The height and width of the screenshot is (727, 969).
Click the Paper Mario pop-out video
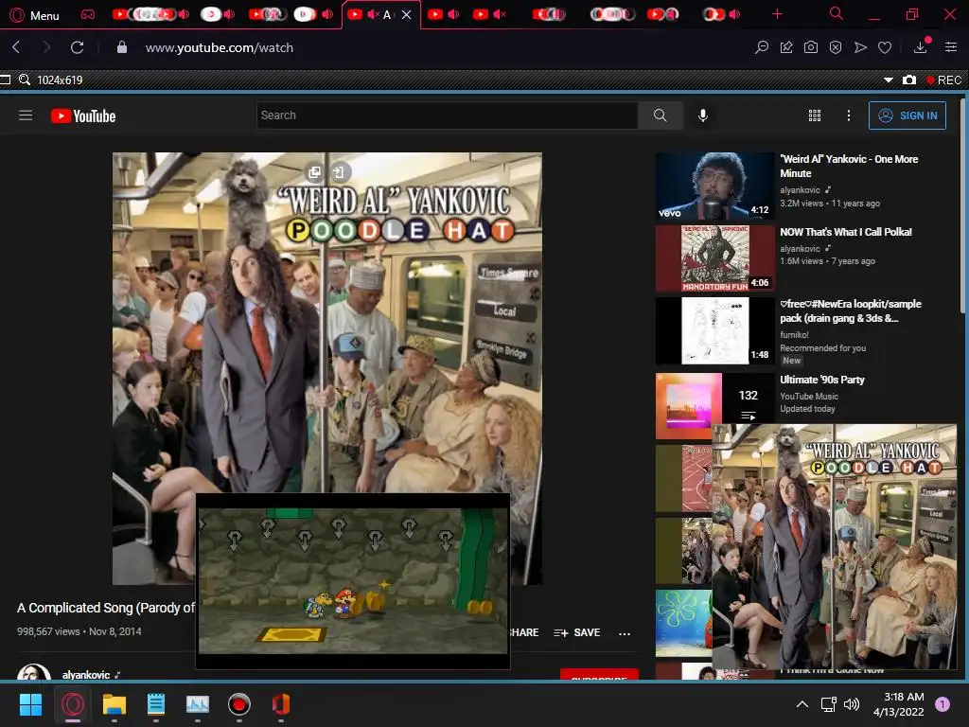click(x=353, y=581)
